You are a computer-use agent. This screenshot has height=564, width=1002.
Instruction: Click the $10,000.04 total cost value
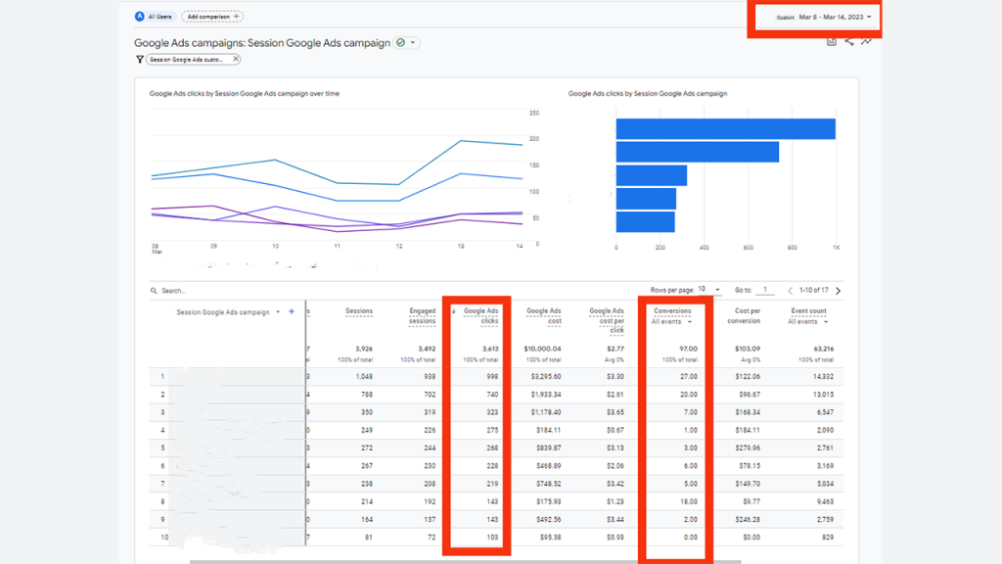pyautogui.click(x=542, y=350)
